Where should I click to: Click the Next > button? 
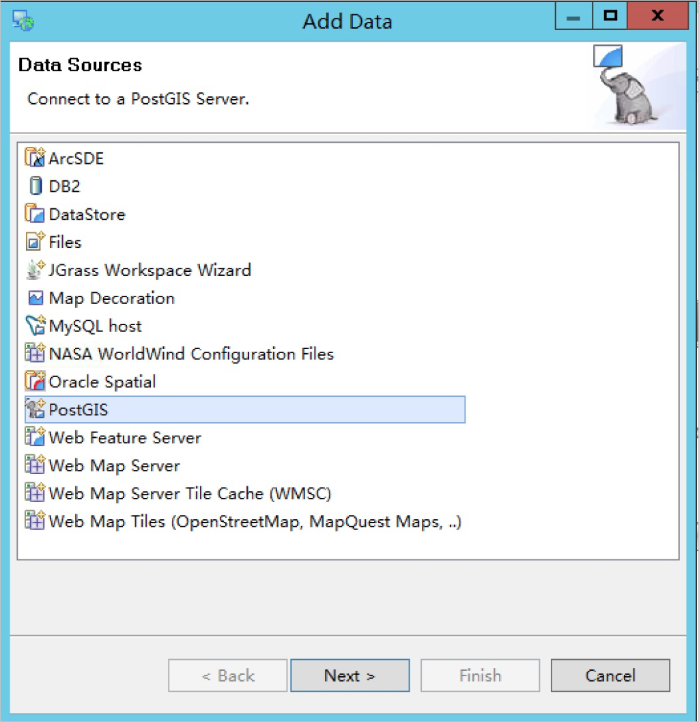(x=349, y=676)
